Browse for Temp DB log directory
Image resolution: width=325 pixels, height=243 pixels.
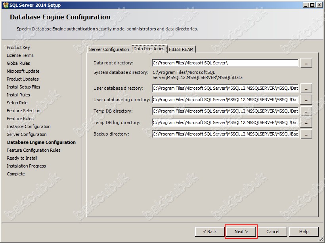306,123
